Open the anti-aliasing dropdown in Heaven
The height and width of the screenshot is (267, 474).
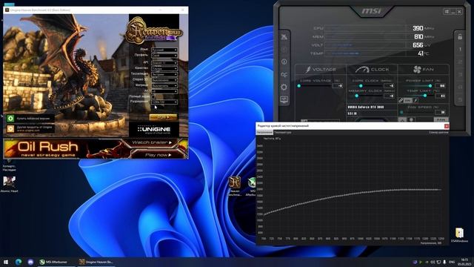[164, 91]
